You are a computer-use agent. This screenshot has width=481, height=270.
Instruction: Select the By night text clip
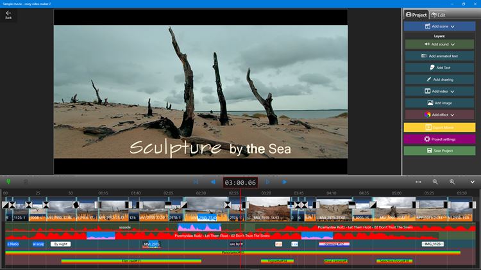(x=61, y=244)
